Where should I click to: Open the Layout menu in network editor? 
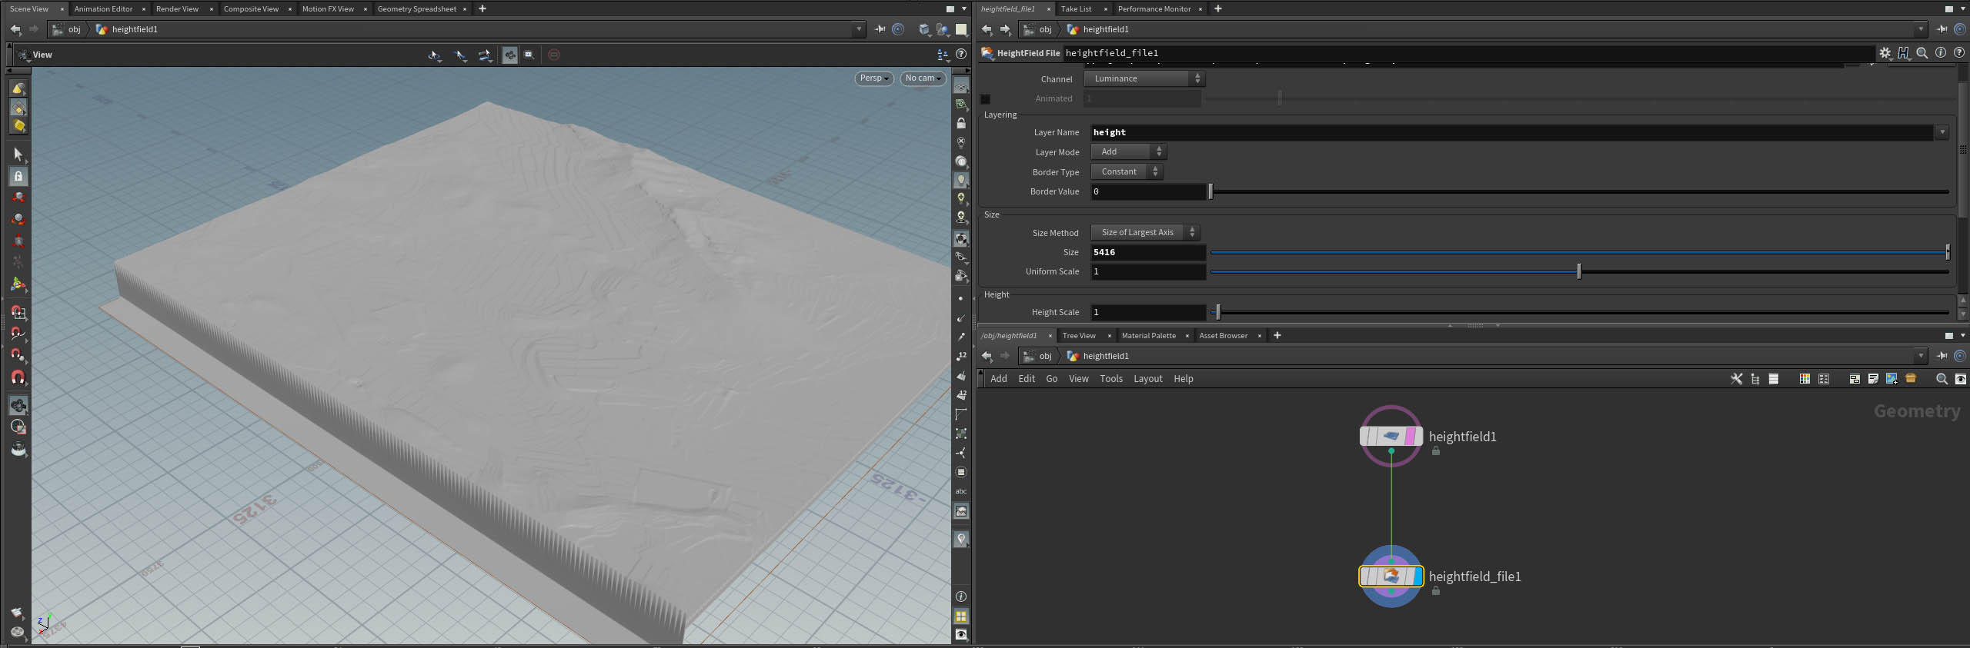click(1147, 379)
